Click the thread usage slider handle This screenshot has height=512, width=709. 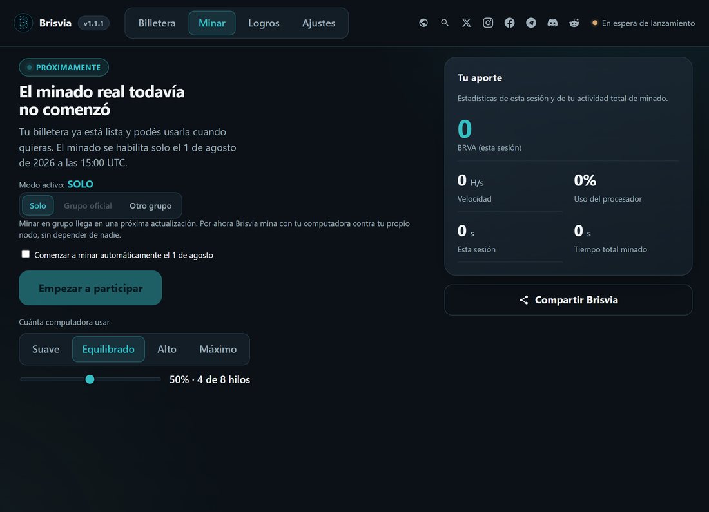90,379
